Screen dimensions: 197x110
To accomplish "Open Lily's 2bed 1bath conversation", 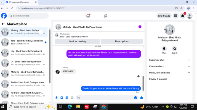I will pyautogui.click(x=24, y=53).
